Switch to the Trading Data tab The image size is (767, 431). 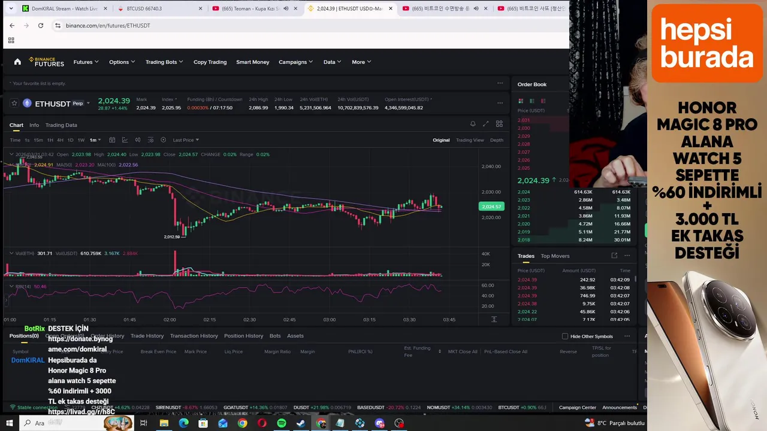pyautogui.click(x=61, y=125)
